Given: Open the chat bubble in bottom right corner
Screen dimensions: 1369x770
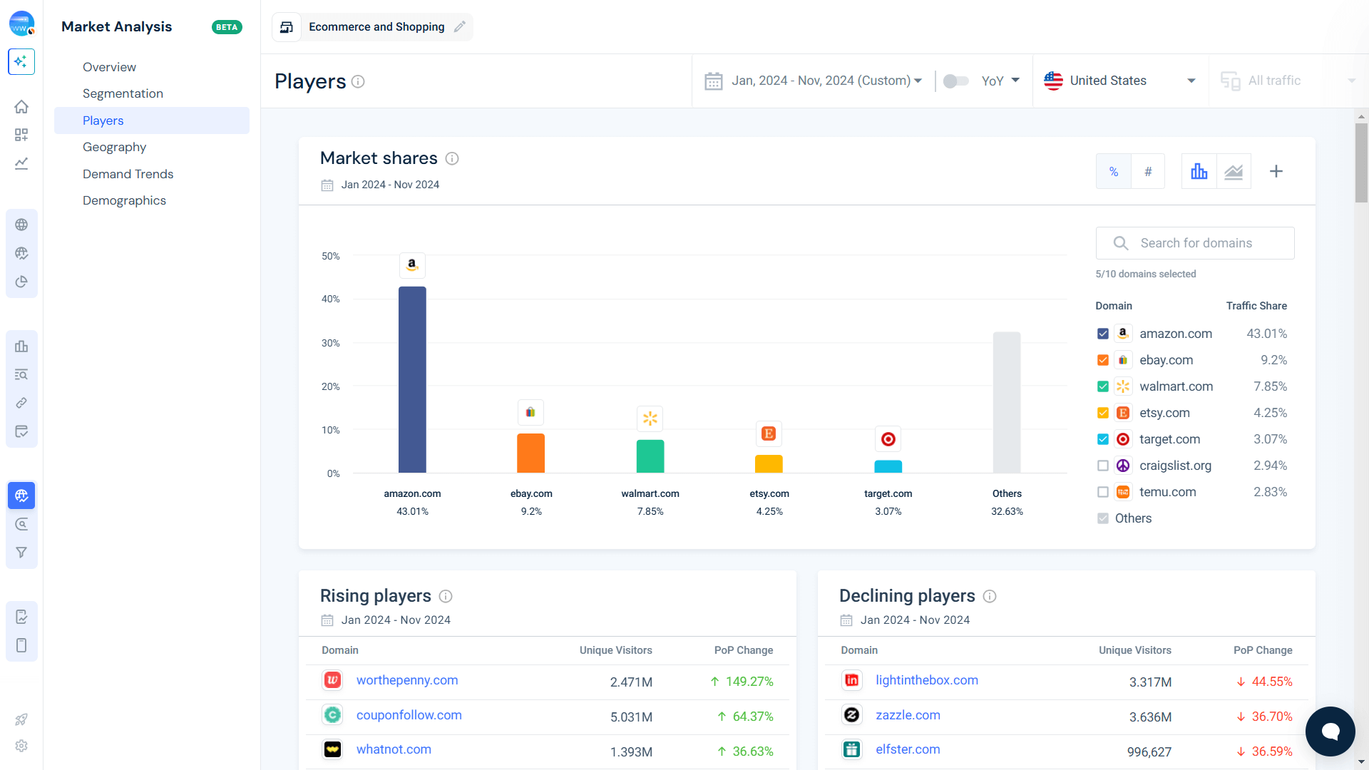Looking at the screenshot, I should [1330, 731].
